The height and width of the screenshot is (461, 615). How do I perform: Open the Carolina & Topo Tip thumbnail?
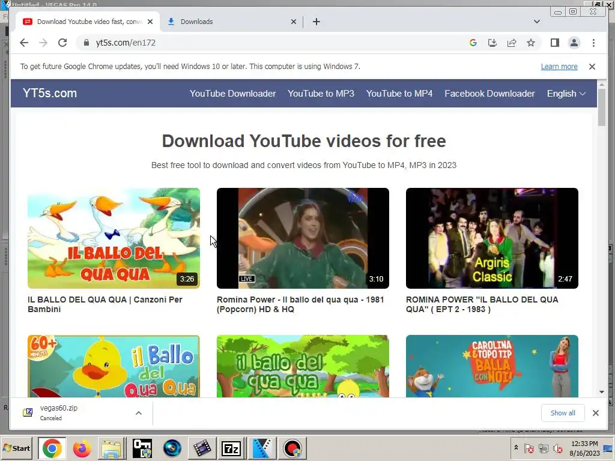point(492,366)
